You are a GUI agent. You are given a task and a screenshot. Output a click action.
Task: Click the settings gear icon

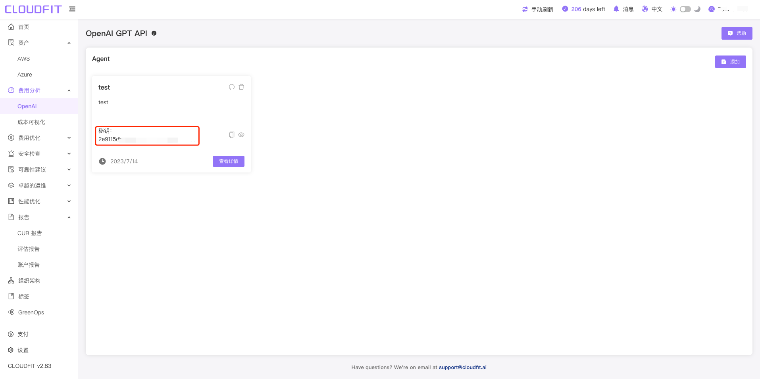click(x=11, y=350)
